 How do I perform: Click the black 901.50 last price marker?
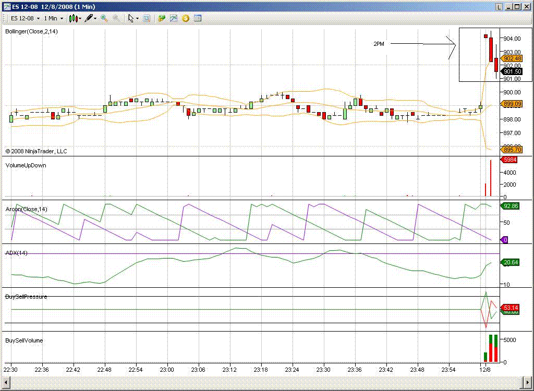tap(511, 71)
